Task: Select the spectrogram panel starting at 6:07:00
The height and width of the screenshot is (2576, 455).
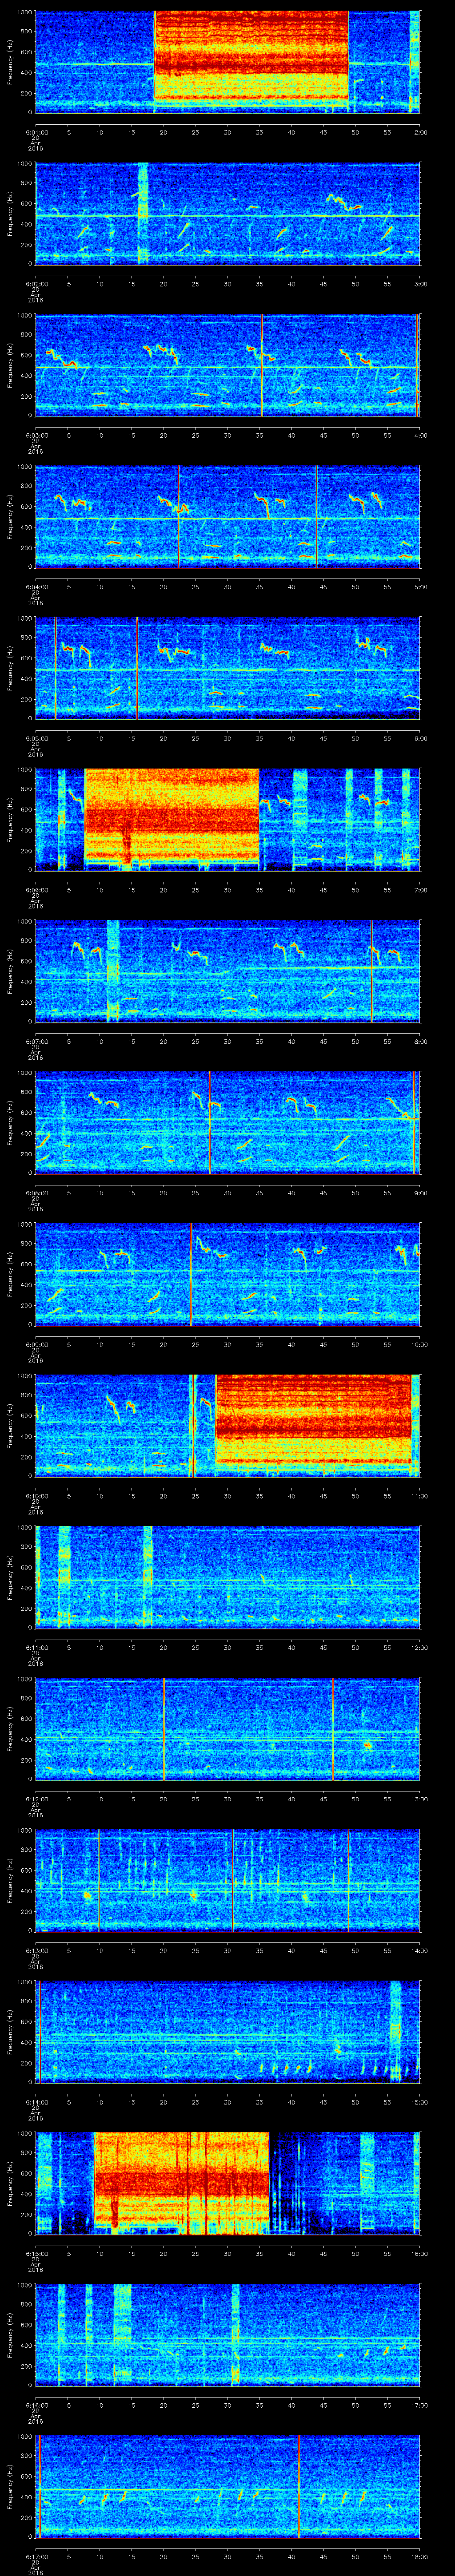Action: [x=228, y=972]
